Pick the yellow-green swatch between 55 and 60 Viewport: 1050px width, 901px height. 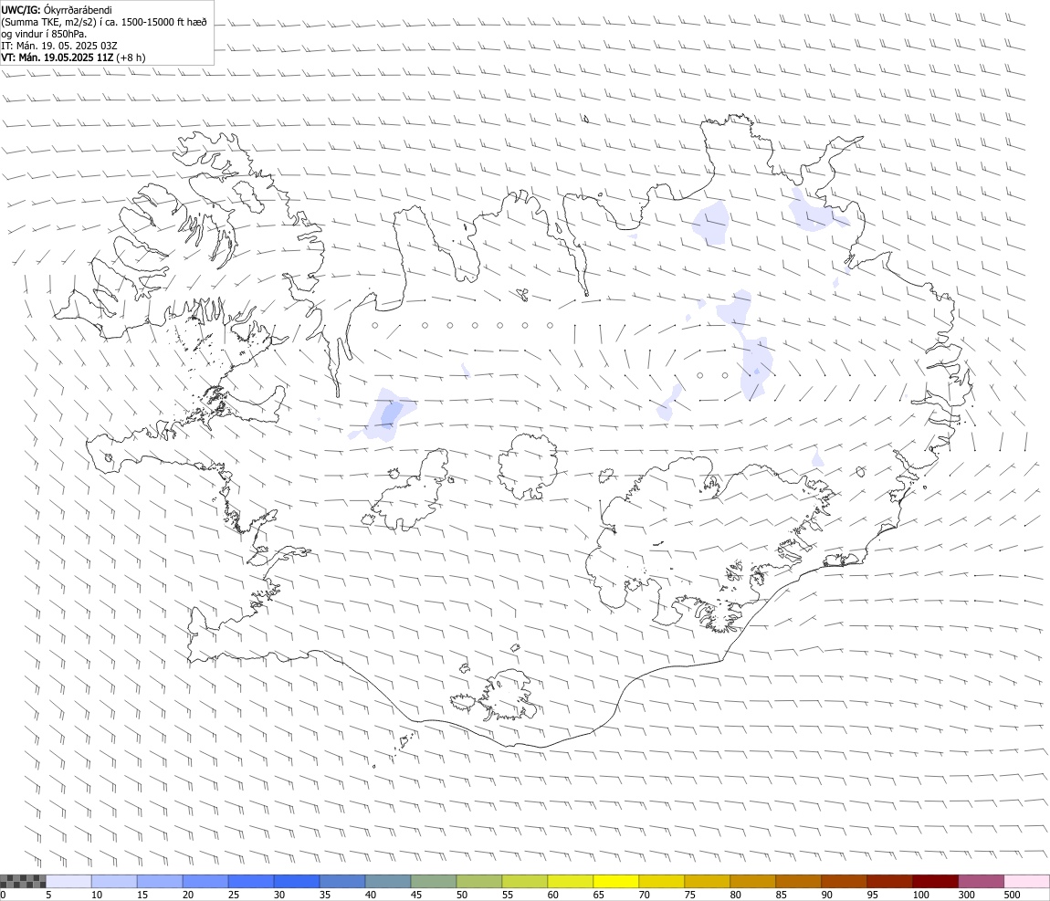[x=525, y=881]
